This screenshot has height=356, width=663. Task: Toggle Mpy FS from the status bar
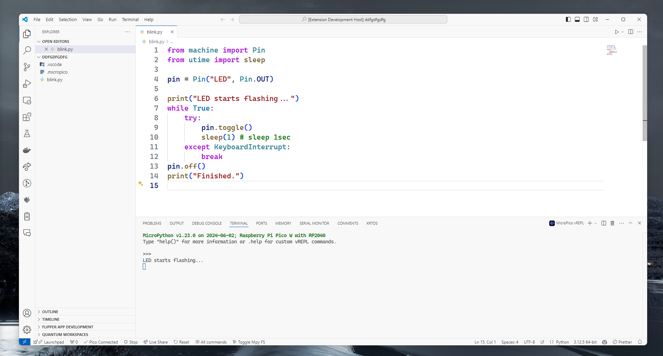(249, 342)
